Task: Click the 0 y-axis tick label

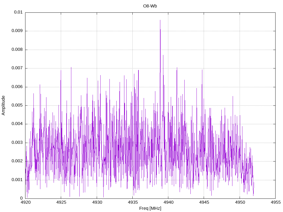Action: (22, 198)
